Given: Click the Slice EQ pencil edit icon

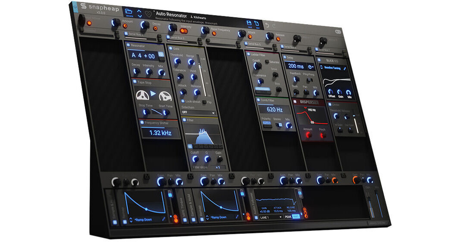Looking at the screenshot, I should [x=345, y=69].
